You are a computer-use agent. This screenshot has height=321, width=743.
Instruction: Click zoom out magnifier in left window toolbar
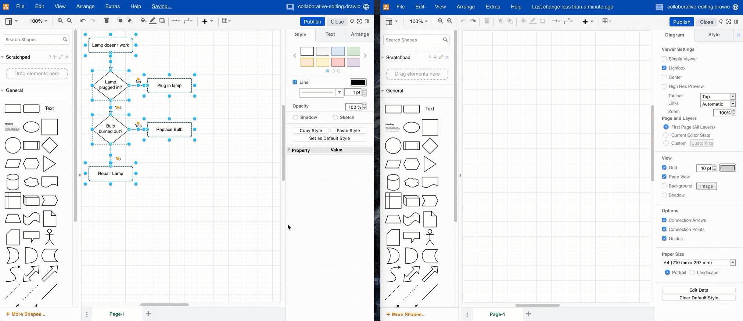[69, 21]
